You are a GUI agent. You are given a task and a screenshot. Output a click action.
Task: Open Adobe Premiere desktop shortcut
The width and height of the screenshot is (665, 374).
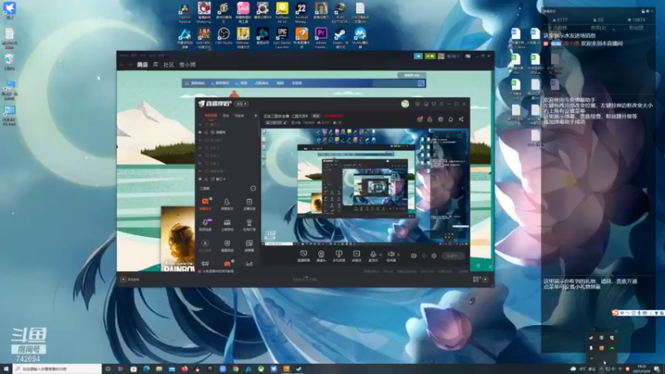click(321, 38)
